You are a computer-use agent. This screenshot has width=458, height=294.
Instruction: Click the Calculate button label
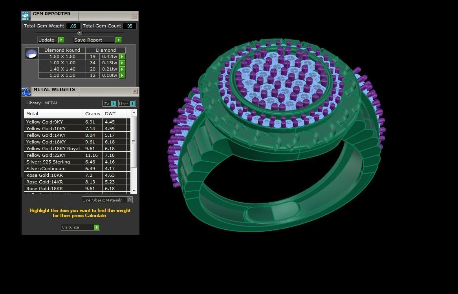[x=70, y=227]
